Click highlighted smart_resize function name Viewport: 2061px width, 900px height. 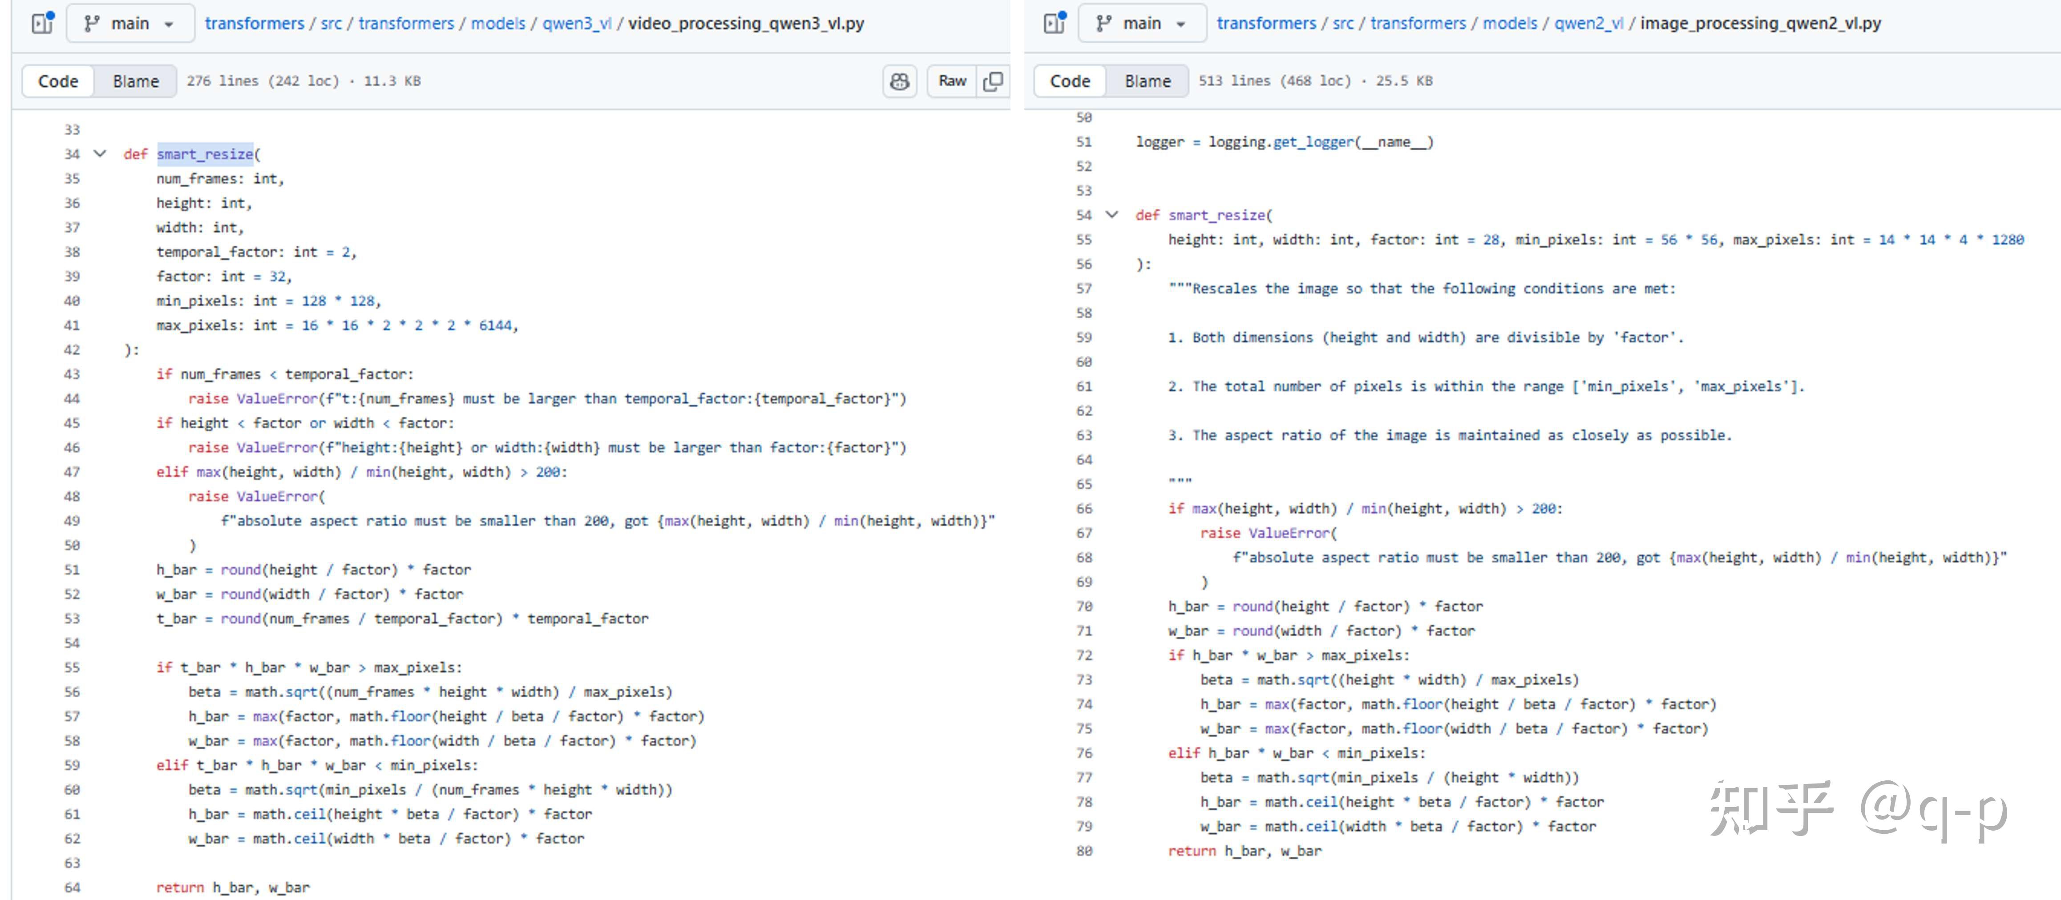[x=205, y=153]
